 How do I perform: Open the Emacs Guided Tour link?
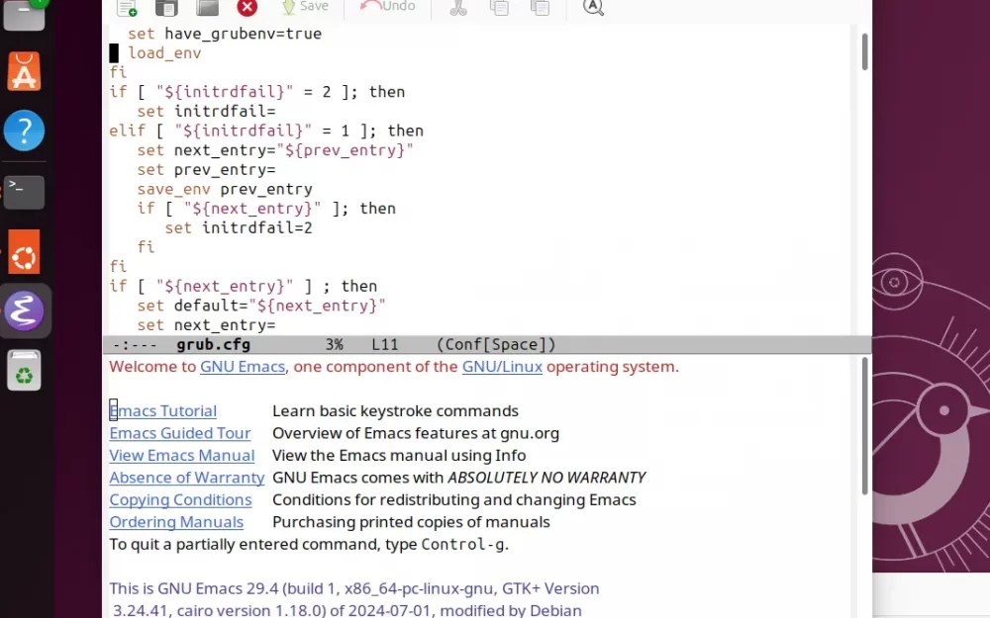180,433
